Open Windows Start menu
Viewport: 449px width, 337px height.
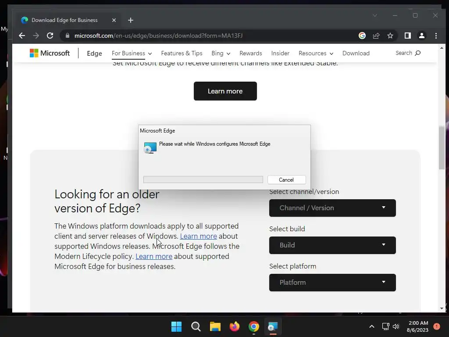coord(176,326)
